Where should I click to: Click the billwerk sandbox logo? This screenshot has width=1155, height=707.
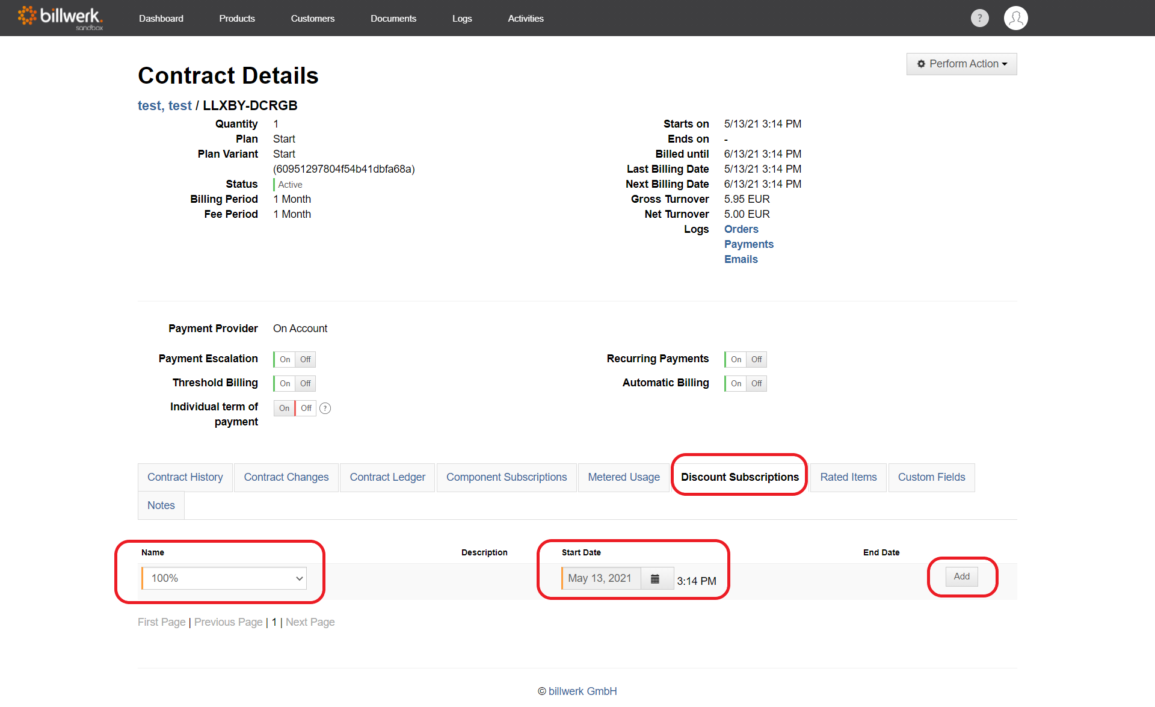60,18
